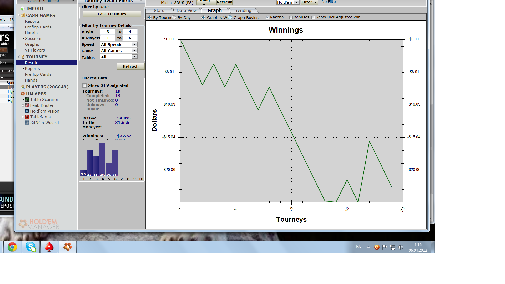Image resolution: width=505 pixels, height=284 pixels.
Task: Open PokerStars from the taskbar
Action: point(49,247)
